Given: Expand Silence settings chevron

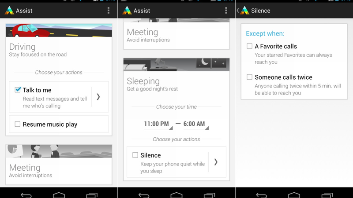Looking at the screenshot, I should [x=216, y=162].
